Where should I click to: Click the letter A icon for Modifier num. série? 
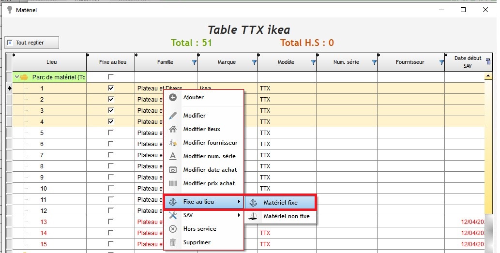[173, 156]
